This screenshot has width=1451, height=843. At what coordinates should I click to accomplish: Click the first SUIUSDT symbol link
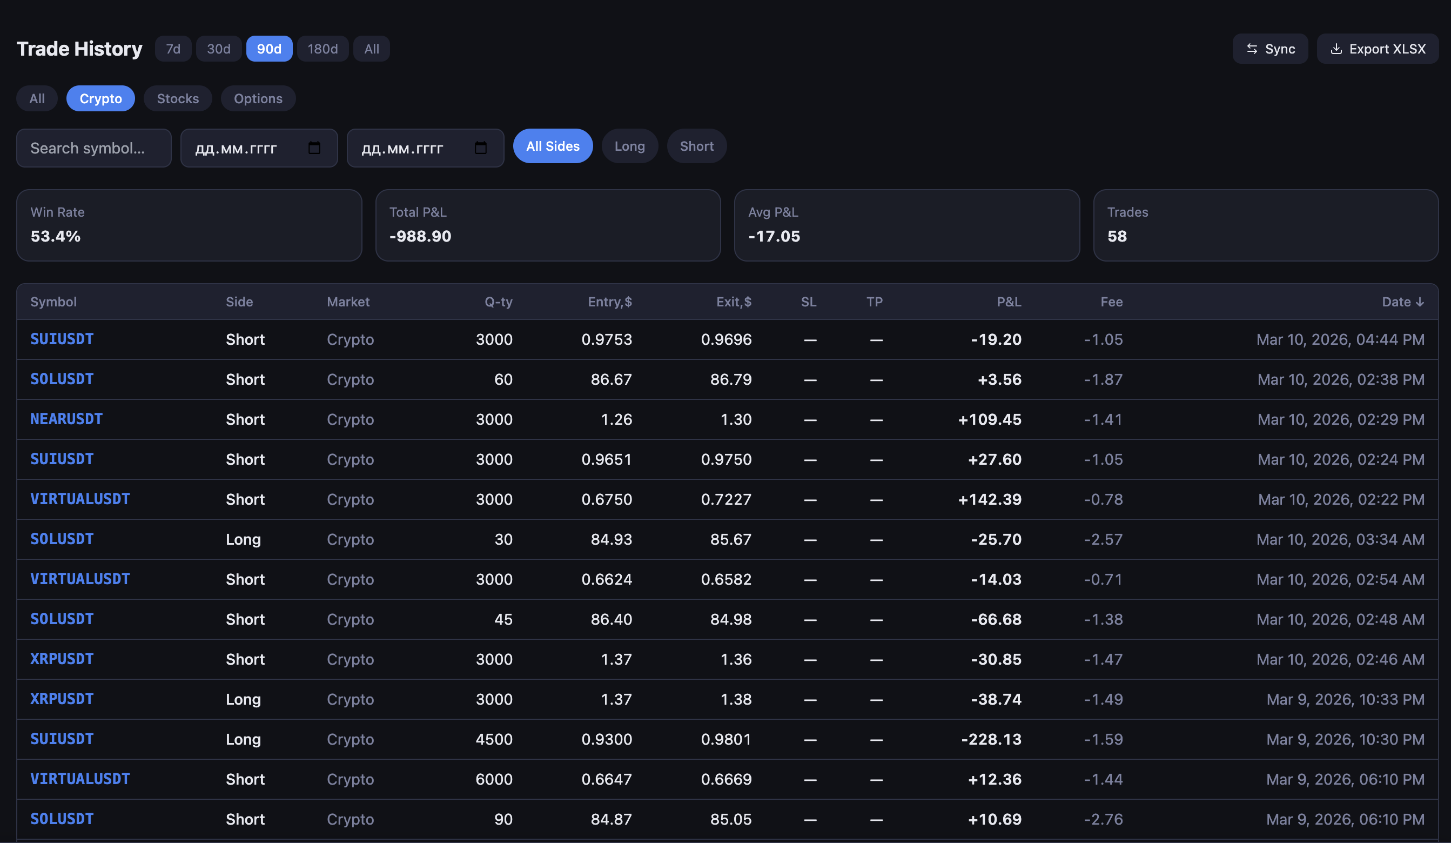pos(62,339)
